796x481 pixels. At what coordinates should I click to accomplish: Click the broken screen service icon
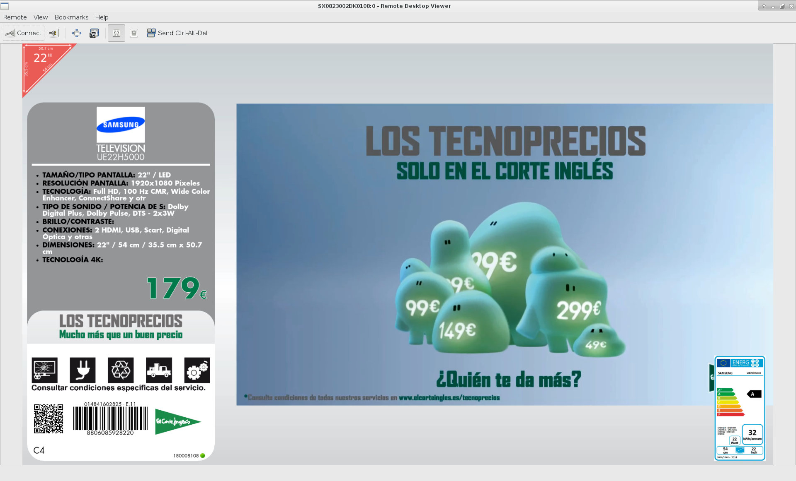pyautogui.click(x=45, y=370)
